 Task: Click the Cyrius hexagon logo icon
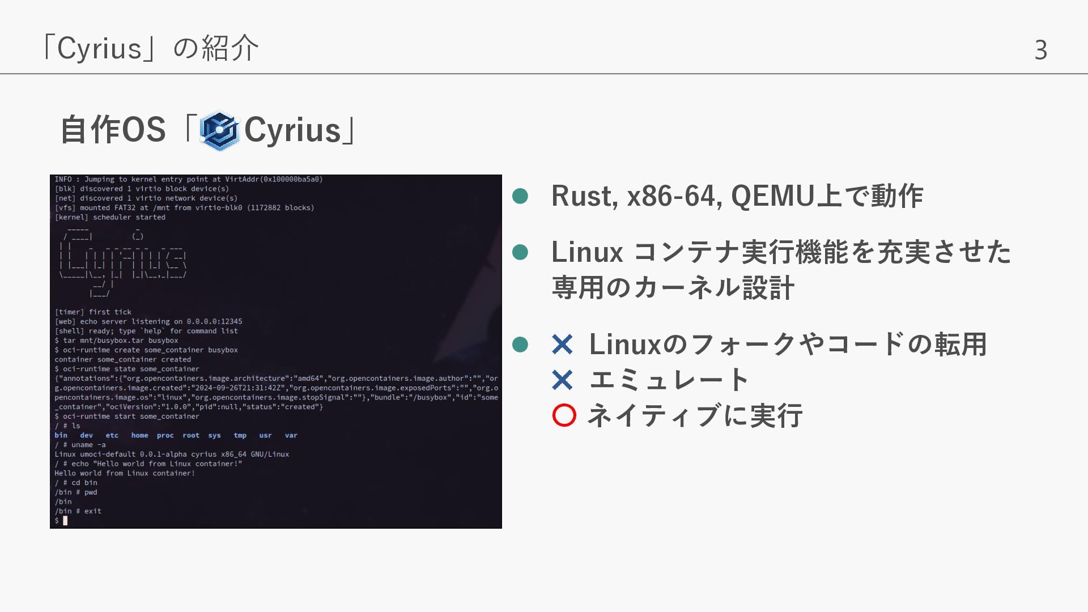219,130
